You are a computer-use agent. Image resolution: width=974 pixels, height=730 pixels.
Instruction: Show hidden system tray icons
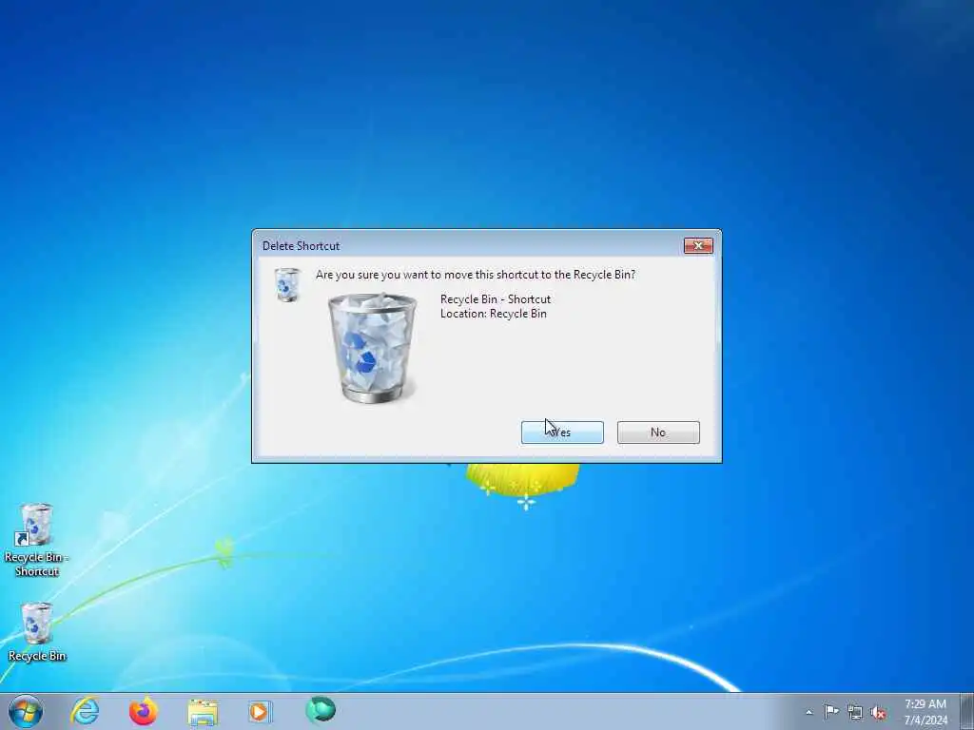pos(808,712)
